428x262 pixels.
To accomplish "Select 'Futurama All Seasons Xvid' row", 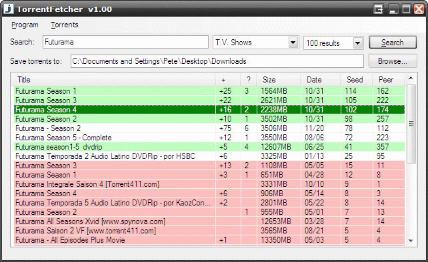I will (209, 221).
